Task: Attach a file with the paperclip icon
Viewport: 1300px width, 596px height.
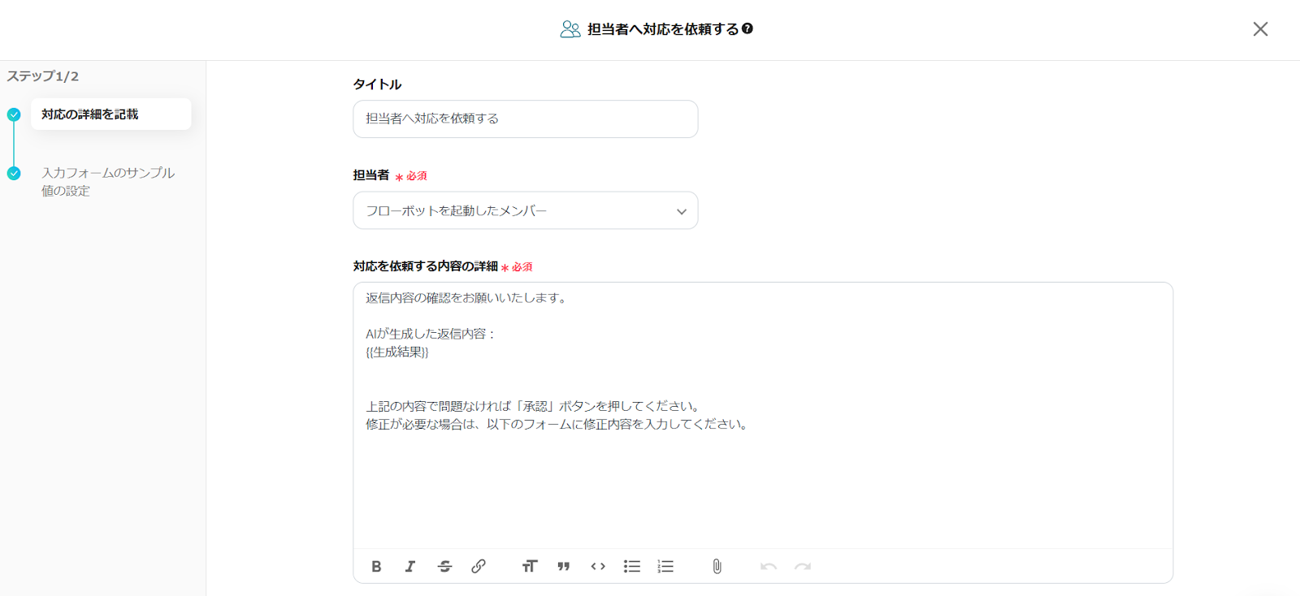Action: pyautogui.click(x=717, y=567)
